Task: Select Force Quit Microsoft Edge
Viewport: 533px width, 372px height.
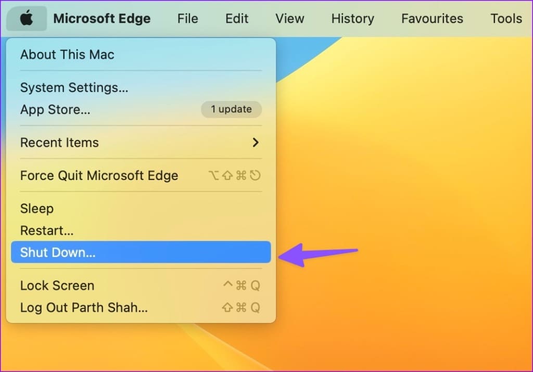Action: pos(141,176)
